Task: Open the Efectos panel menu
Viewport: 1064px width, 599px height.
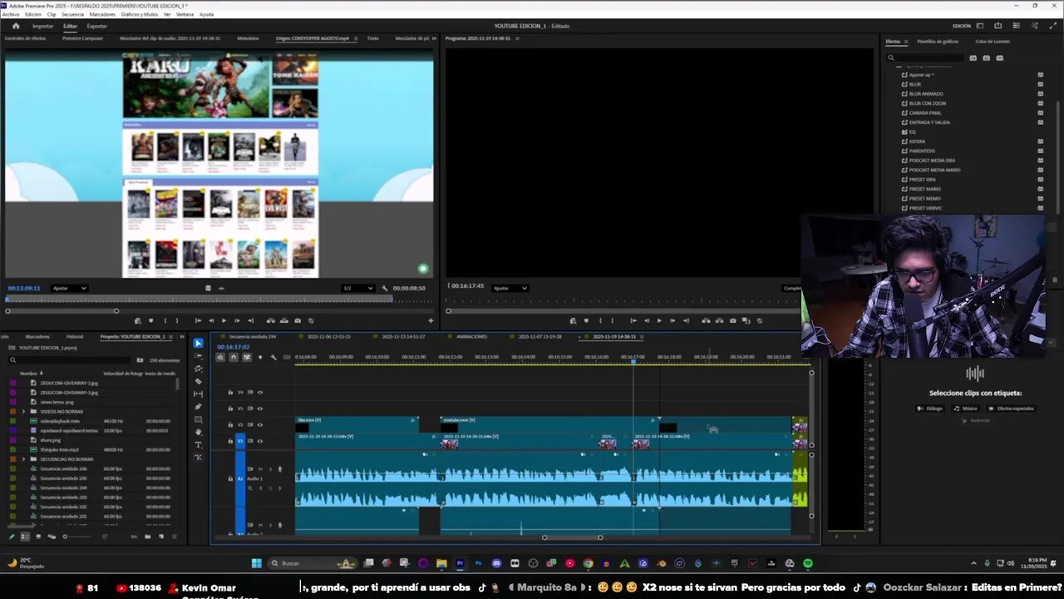Action: 908,42
